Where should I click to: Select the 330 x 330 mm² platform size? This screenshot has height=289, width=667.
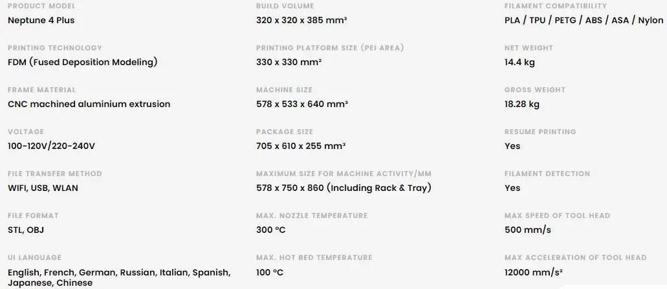coord(289,62)
